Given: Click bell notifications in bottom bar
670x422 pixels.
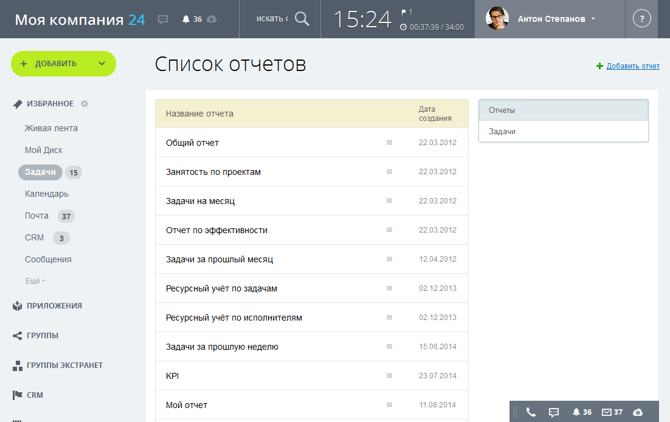Looking at the screenshot, I should coord(576,412).
